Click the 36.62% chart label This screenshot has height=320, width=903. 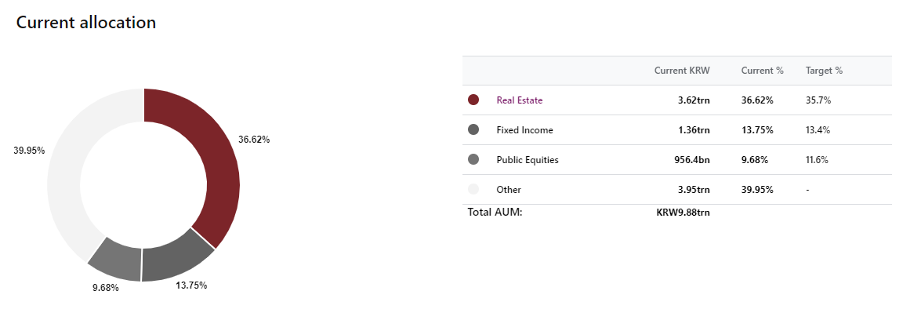coord(254,140)
